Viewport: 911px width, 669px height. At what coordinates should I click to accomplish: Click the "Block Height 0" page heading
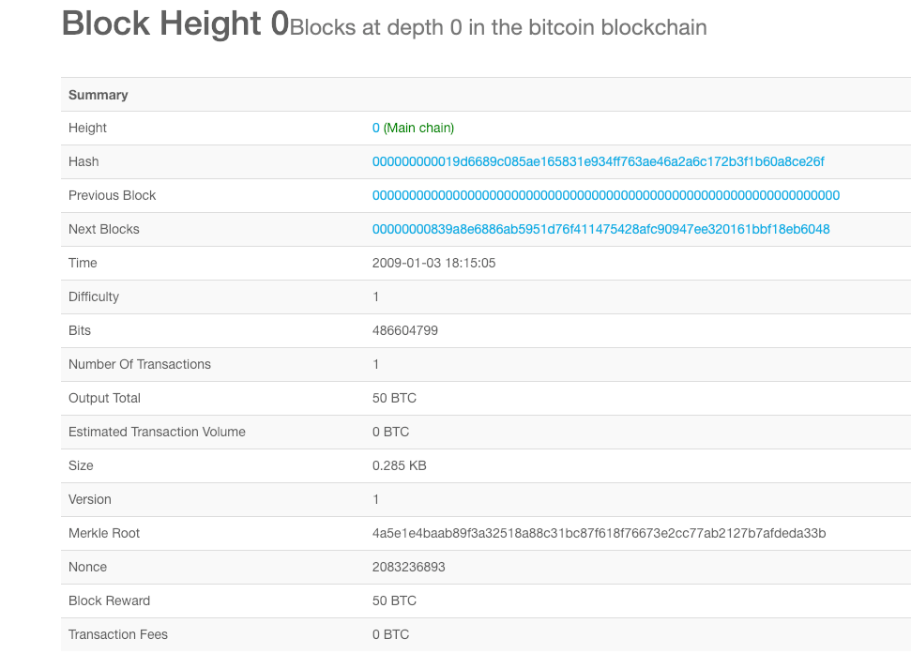[x=175, y=24]
